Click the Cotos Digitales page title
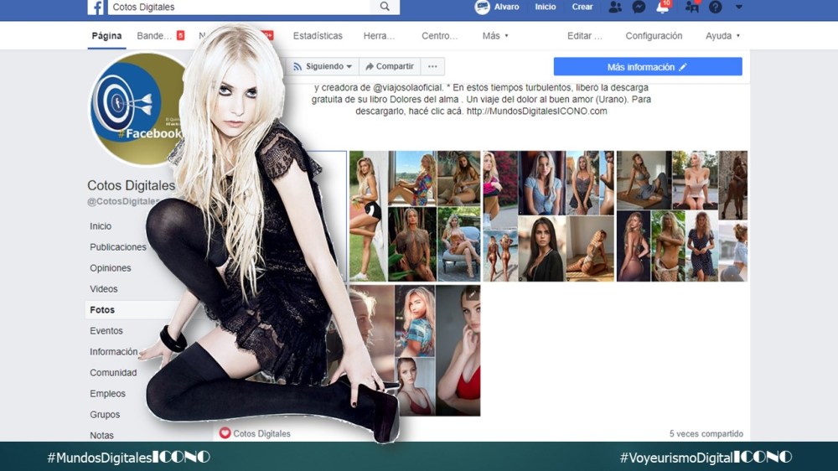The image size is (838, 471). pos(131,185)
